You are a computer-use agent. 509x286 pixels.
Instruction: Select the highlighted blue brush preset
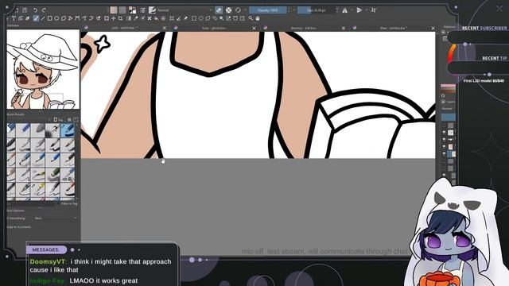(x=68, y=129)
